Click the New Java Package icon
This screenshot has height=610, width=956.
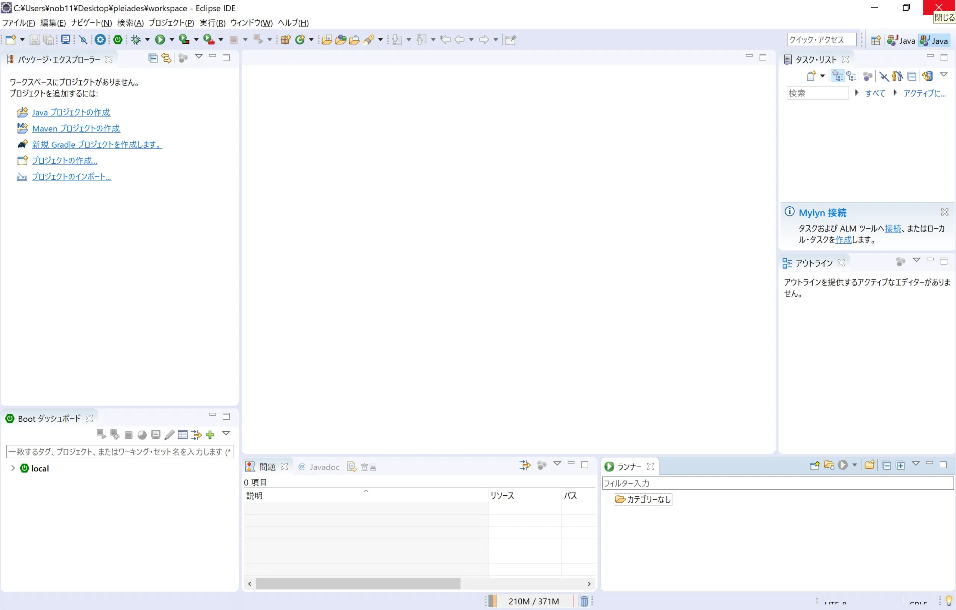point(286,39)
